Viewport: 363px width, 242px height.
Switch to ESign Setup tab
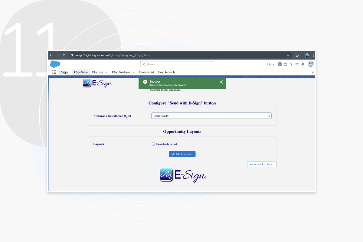coord(81,72)
